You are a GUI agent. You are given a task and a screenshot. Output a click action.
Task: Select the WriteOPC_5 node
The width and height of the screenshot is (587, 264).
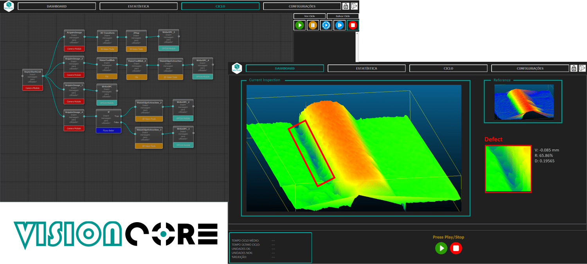(169, 40)
